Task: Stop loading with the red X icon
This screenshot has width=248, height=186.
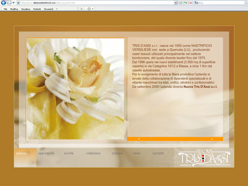Action: (x=191, y=3)
